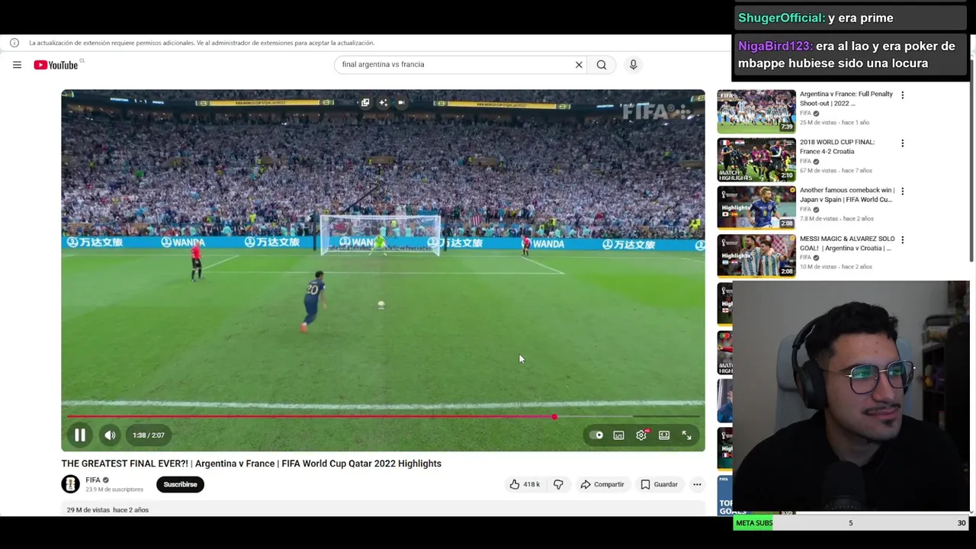Open the player settings gear

point(641,435)
